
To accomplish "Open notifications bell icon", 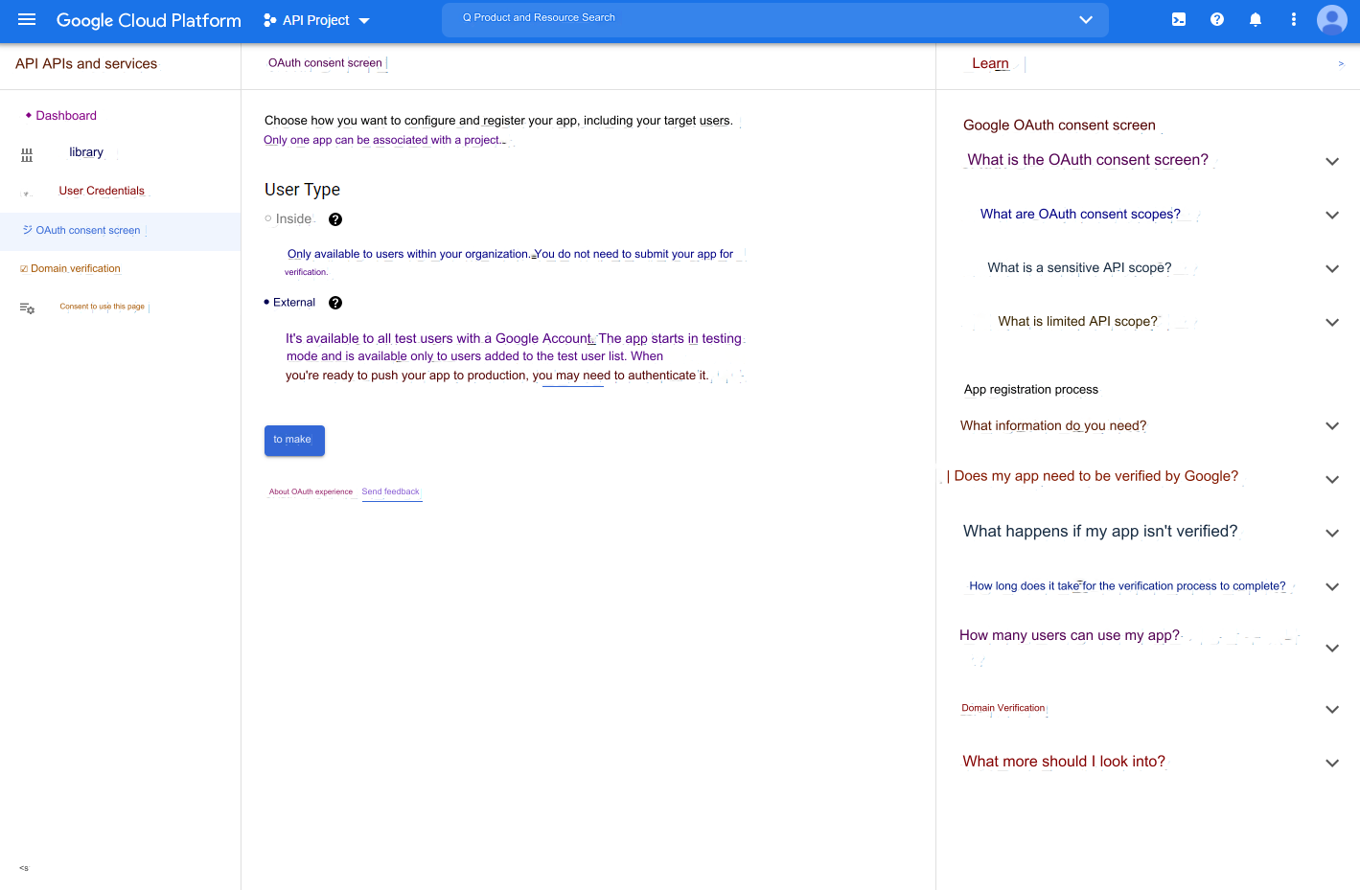I will point(1256,19).
